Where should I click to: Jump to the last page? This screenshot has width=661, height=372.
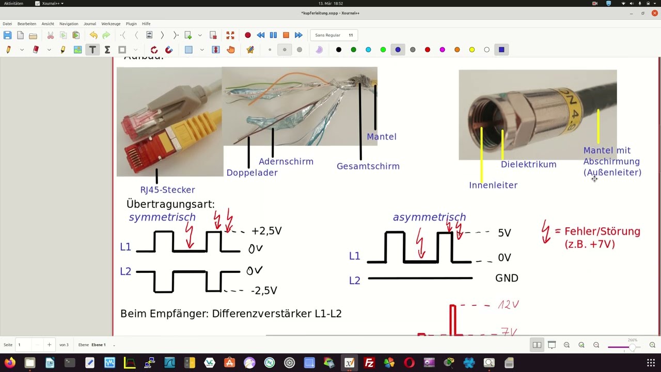click(176, 35)
